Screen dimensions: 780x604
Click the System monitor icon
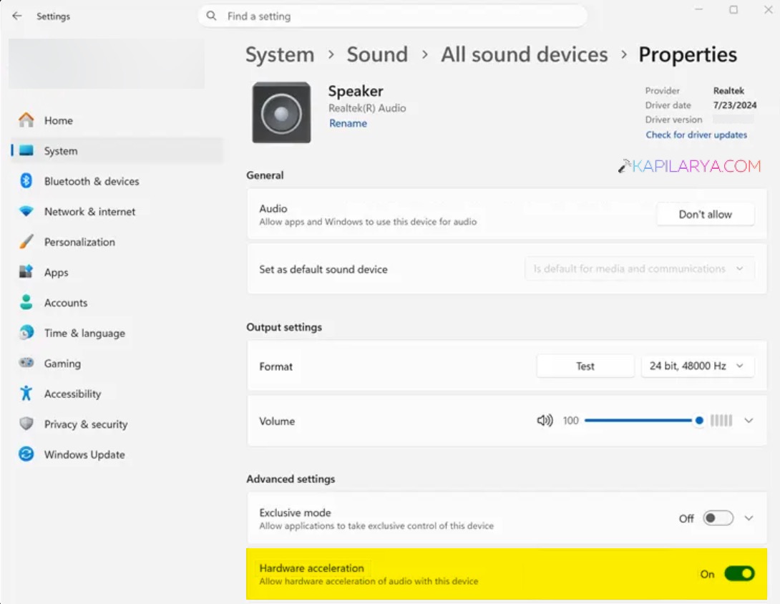tap(26, 150)
